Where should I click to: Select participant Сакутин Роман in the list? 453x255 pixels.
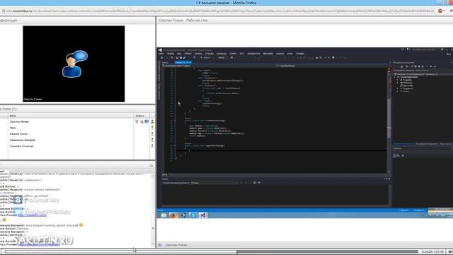[x=19, y=122]
